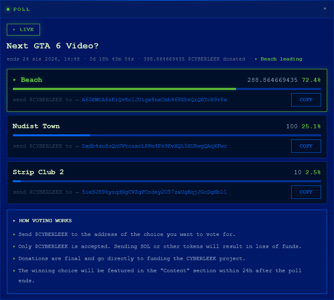
Task: Click the 'Beach leading' status text
Action: (281, 59)
